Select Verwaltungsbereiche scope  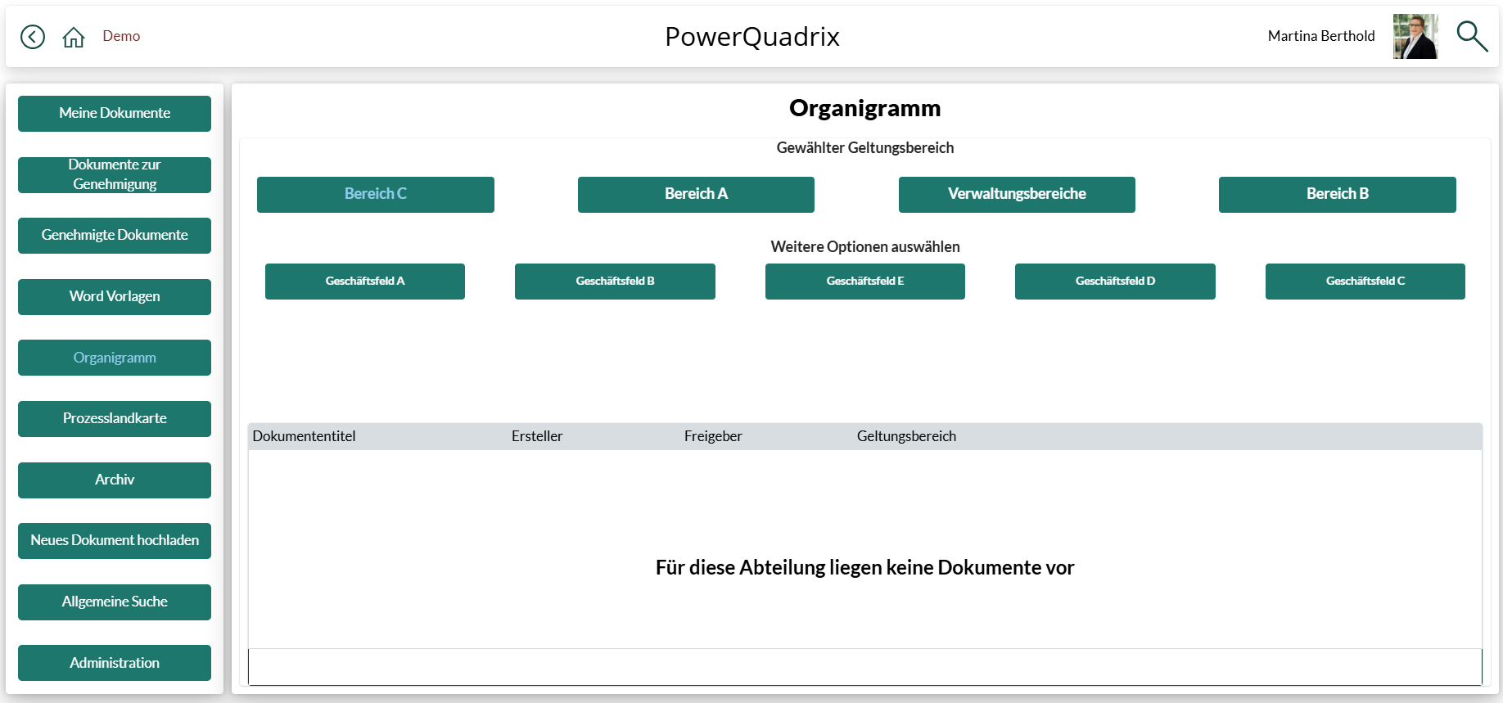[1017, 195]
